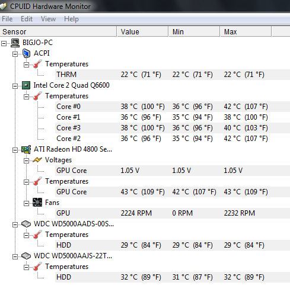
Task: Collapse the WDC WD5000AADS-00S drive node
Action: click(15, 225)
